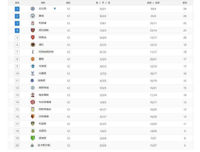200x152 pixels.
Task: Open the 水晶宫 team link
Action: coord(42,73)
